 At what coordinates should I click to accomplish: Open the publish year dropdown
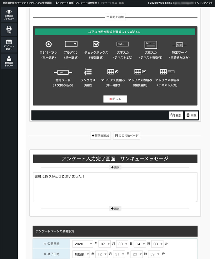83,244
